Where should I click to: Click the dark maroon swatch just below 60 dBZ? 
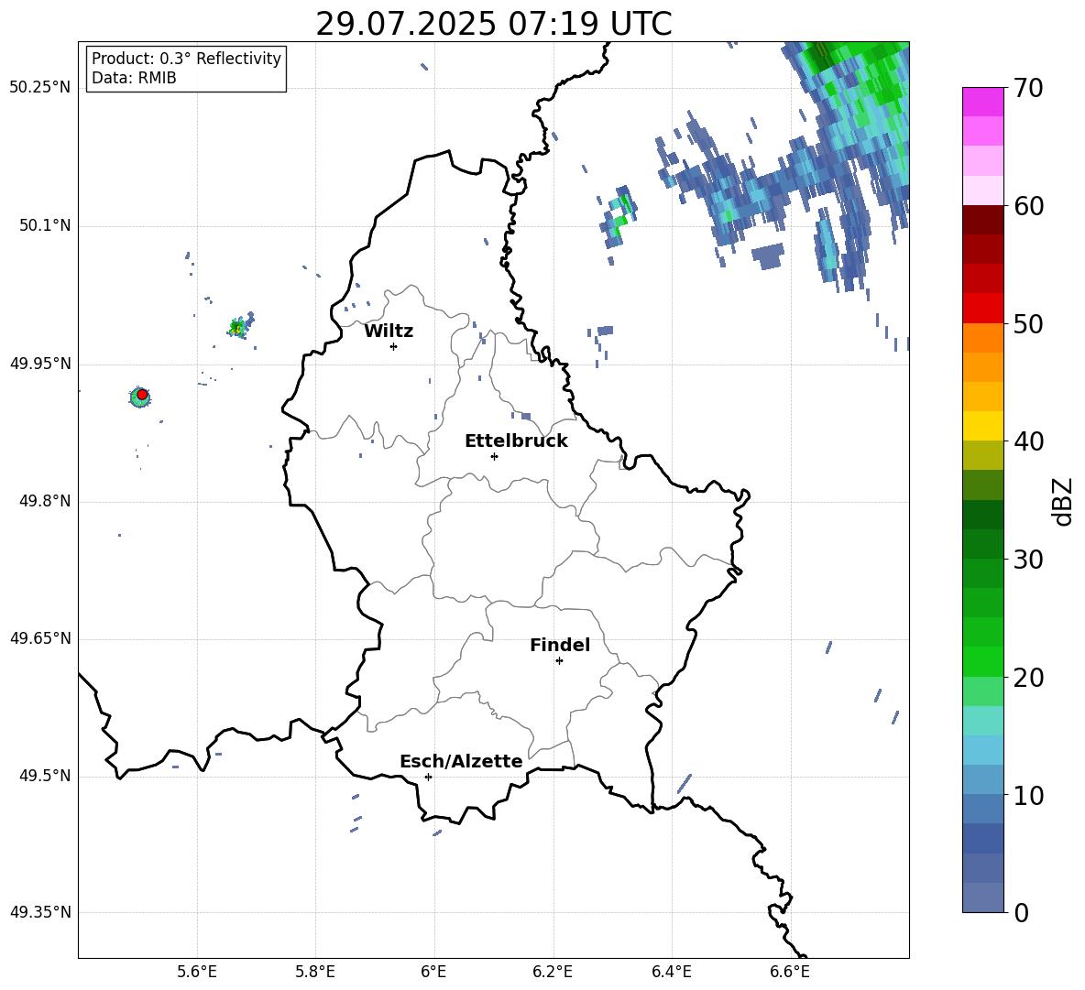coord(982,220)
